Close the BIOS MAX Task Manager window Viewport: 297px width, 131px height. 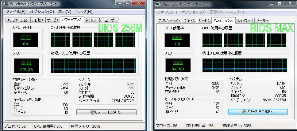point(290,3)
